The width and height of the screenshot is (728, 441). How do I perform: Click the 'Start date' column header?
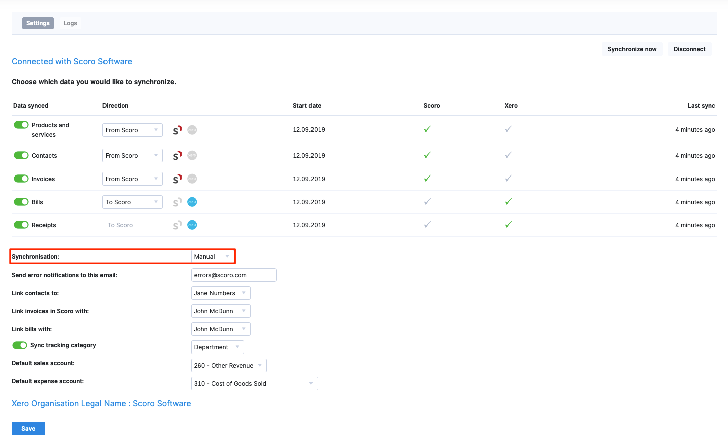click(x=307, y=106)
